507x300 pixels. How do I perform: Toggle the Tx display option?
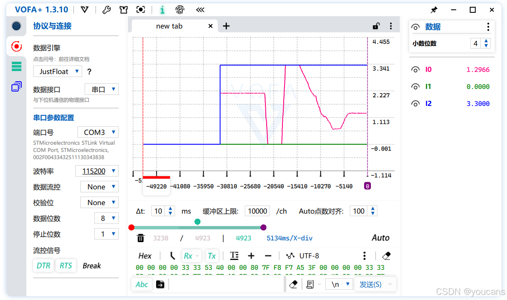click(212, 256)
